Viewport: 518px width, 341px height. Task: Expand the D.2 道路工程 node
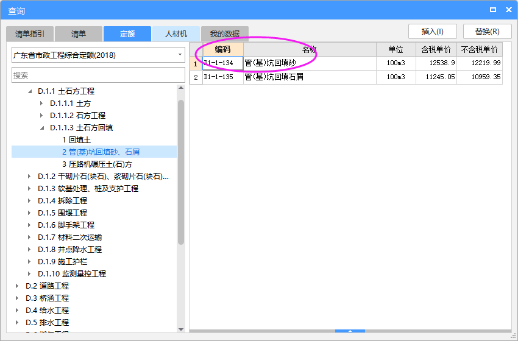coord(17,286)
